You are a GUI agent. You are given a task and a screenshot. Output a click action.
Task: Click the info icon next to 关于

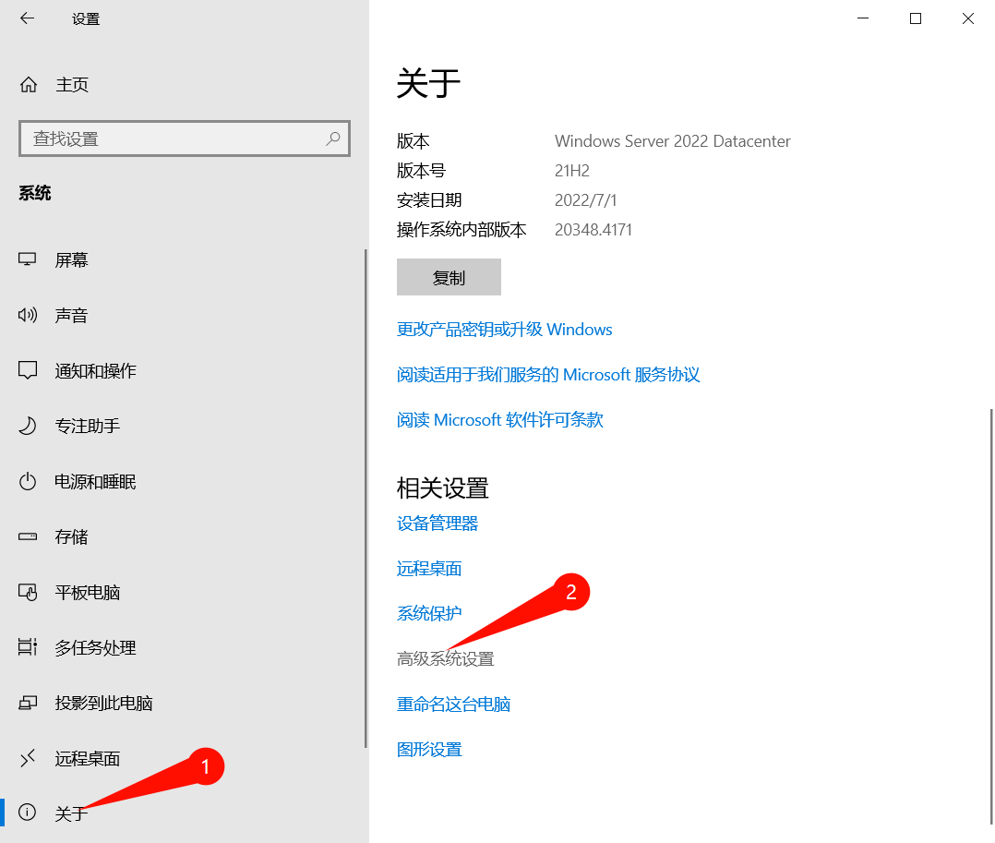pos(28,812)
